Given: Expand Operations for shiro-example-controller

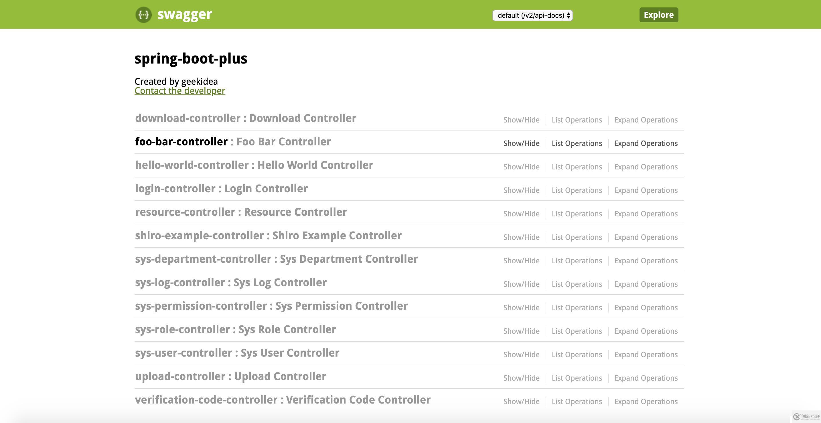Looking at the screenshot, I should 646,237.
